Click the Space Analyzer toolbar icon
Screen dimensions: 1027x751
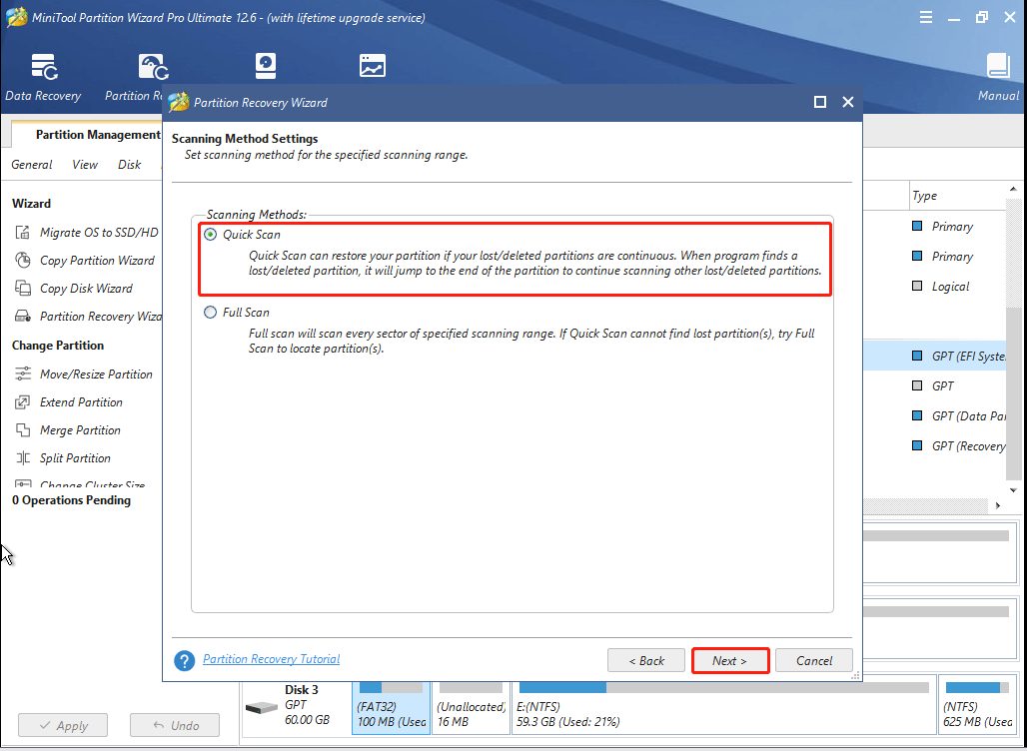(x=372, y=66)
